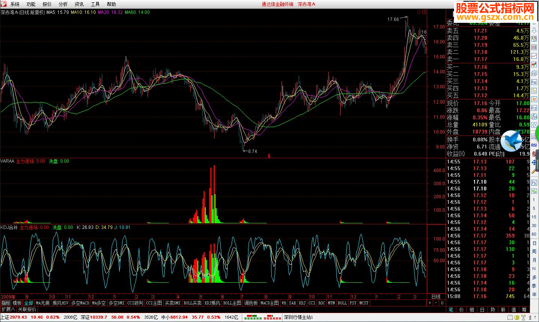Image resolution: width=539 pixels, height=322 pixels.
Task: Apply the BOLL买卖 indicator
Action: coord(192,303)
